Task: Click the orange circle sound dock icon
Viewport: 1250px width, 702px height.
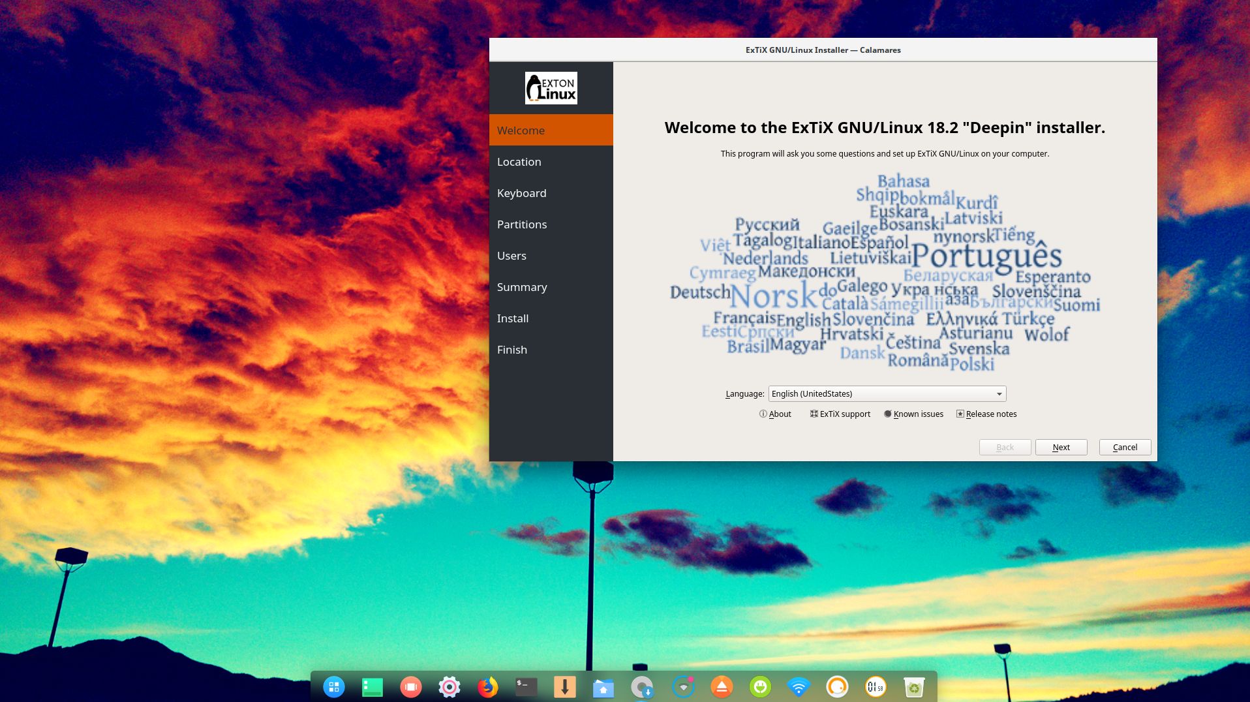Action: coord(837,686)
